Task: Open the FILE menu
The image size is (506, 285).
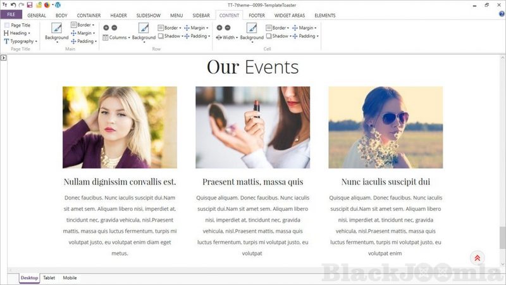Action: pyautogui.click(x=11, y=15)
